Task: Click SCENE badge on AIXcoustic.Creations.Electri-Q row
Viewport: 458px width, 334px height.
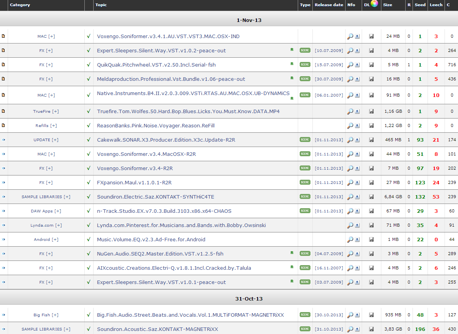Action: (305, 267)
